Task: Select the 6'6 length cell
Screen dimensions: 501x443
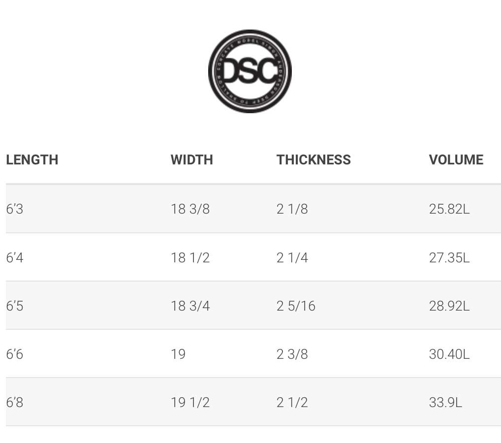Action: point(15,354)
